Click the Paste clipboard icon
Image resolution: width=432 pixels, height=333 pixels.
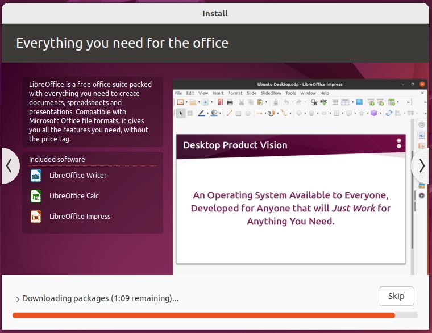coord(260,102)
